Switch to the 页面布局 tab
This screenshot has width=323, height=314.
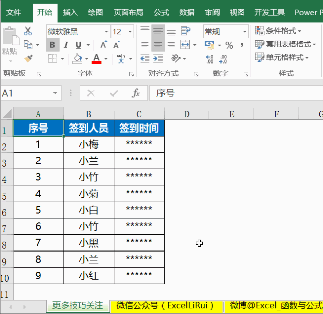pos(128,12)
